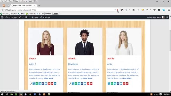This screenshot has width=171, height=96.
Task: Click the chat smiley toolbar icon
Action: pyautogui.click(x=154, y=10)
